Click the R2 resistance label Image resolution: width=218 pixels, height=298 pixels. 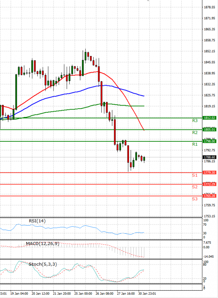coord(195,133)
